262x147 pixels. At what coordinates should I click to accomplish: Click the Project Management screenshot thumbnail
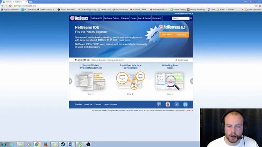pyautogui.click(x=90, y=81)
